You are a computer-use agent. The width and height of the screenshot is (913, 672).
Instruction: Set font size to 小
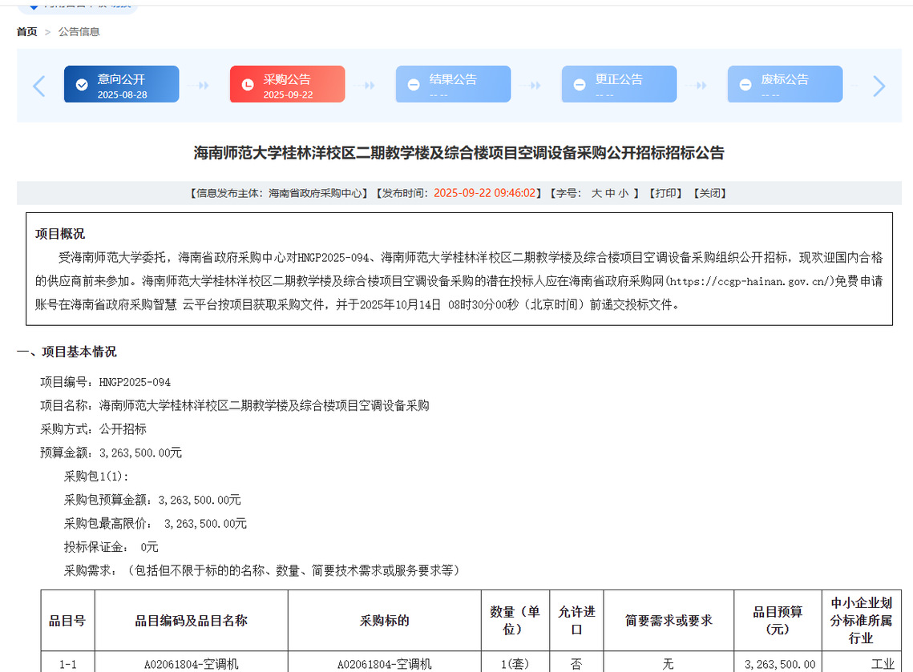[624, 193]
